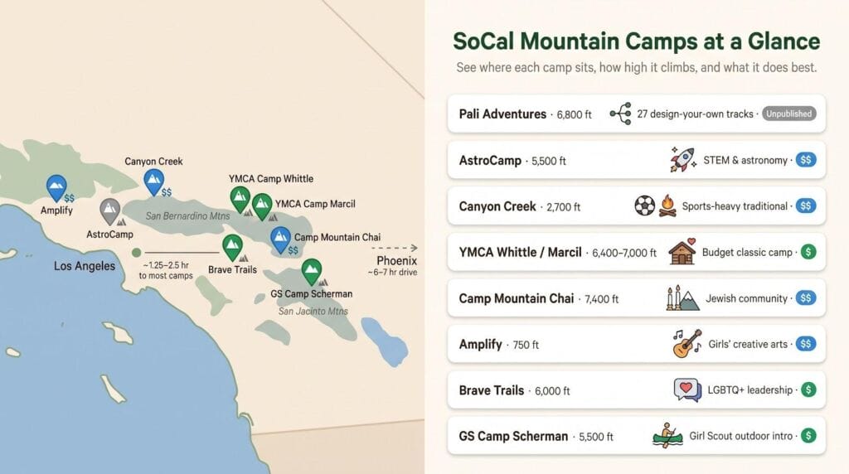Select the gray AstroCamp map pin
849x474 pixels.
[x=110, y=211]
